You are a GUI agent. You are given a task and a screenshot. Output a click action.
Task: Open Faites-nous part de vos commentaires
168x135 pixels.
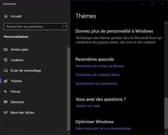(103, 128)
